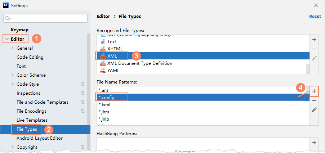
Task: Select the XHTML file type icon
Action: pyautogui.click(x=103, y=49)
